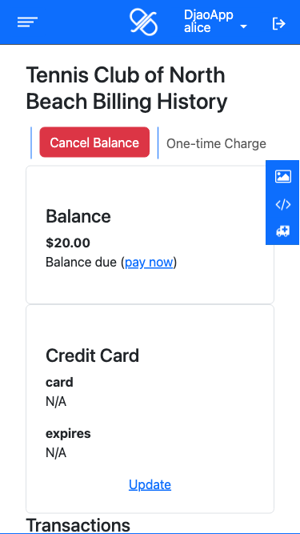Open the hamburger sidebar menu
Viewport: 300px width, 534px height.
[27, 22]
